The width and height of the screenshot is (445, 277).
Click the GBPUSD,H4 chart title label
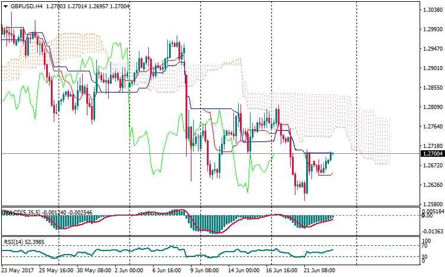[x=26, y=6]
